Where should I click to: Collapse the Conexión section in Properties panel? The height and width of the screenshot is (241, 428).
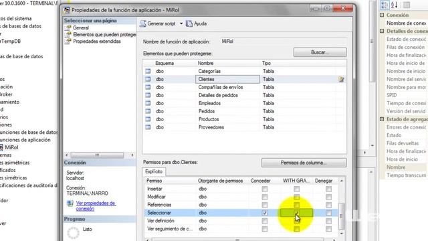pyautogui.click(x=382, y=15)
